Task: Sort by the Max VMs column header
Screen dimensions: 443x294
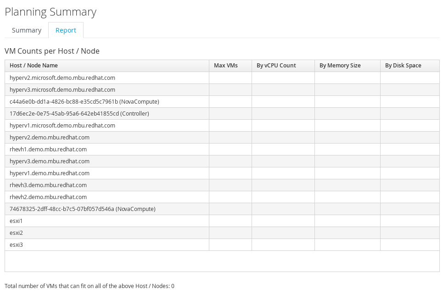Action: [x=230, y=66]
